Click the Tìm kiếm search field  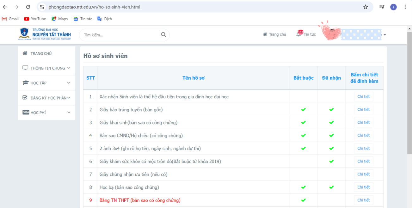[120, 35]
